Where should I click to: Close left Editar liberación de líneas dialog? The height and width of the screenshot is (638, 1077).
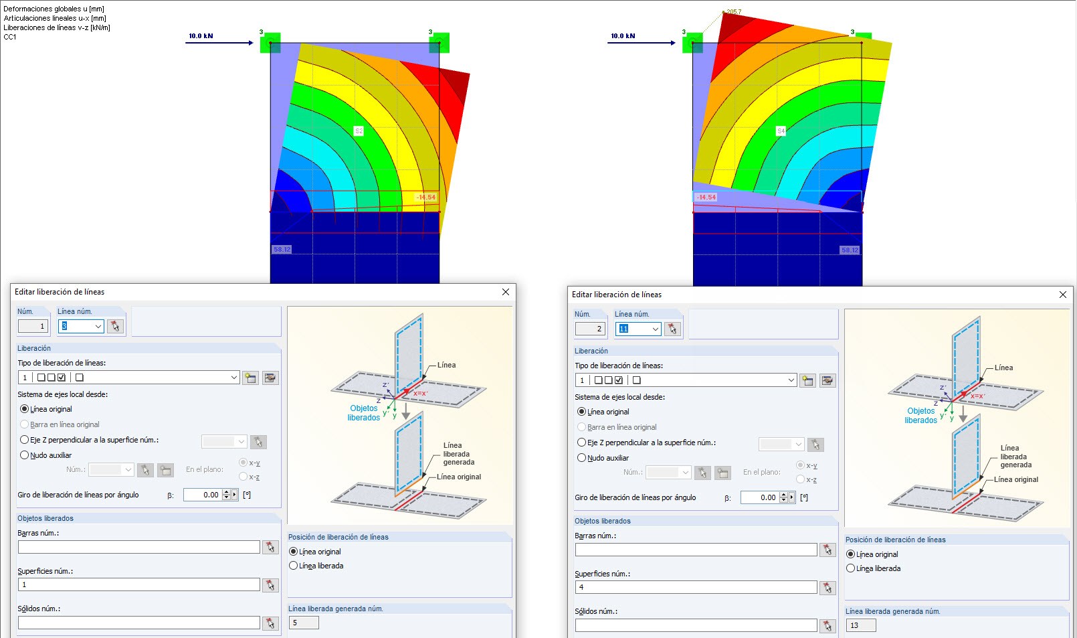coord(506,292)
